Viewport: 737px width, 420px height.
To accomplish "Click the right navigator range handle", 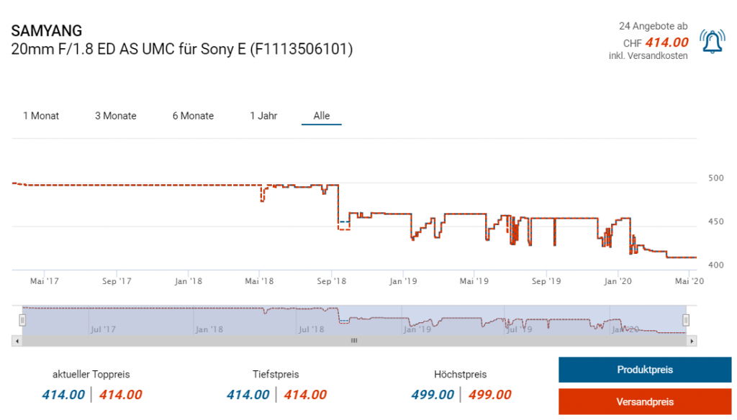I will [686, 319].
